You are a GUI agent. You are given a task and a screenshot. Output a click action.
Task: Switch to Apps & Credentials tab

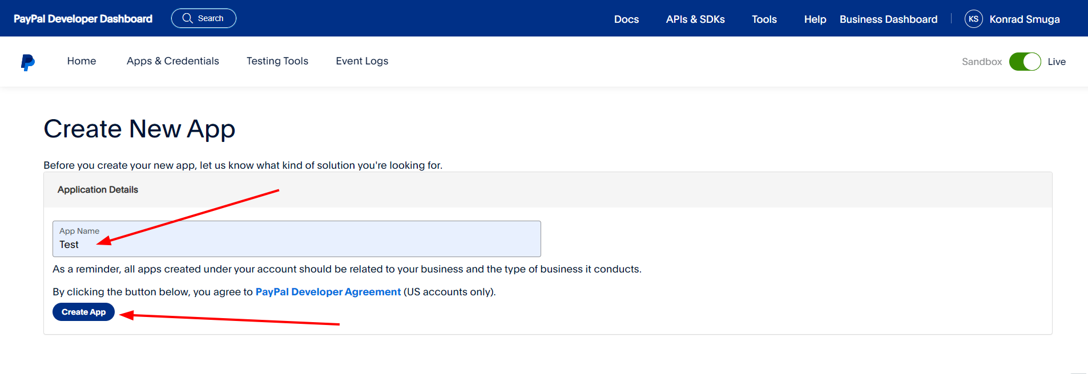tap(172, 61)
